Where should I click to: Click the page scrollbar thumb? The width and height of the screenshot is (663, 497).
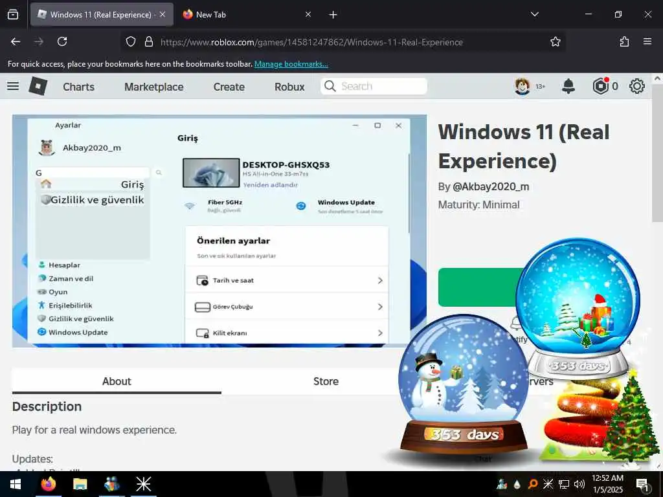[657, 152]
